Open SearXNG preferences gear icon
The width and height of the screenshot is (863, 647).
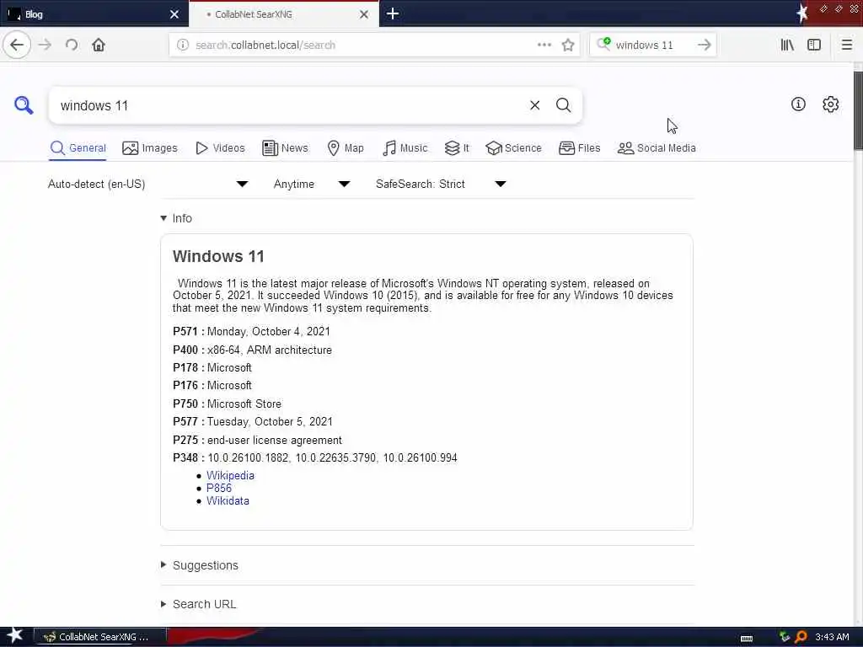[x=830, y=104]
